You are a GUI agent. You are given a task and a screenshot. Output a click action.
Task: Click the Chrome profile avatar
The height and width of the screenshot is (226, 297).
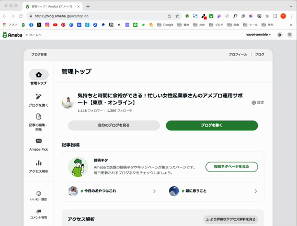click(283, 16)
